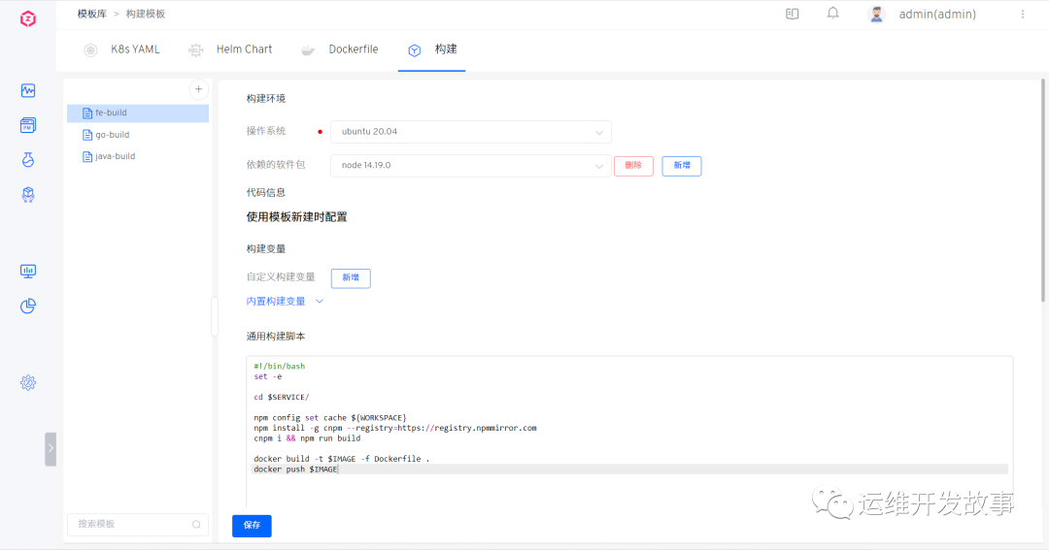Viewport: 1049px width, 550px height.
Task: Switch to Dockerfile tab
Action: coord(340,49)
